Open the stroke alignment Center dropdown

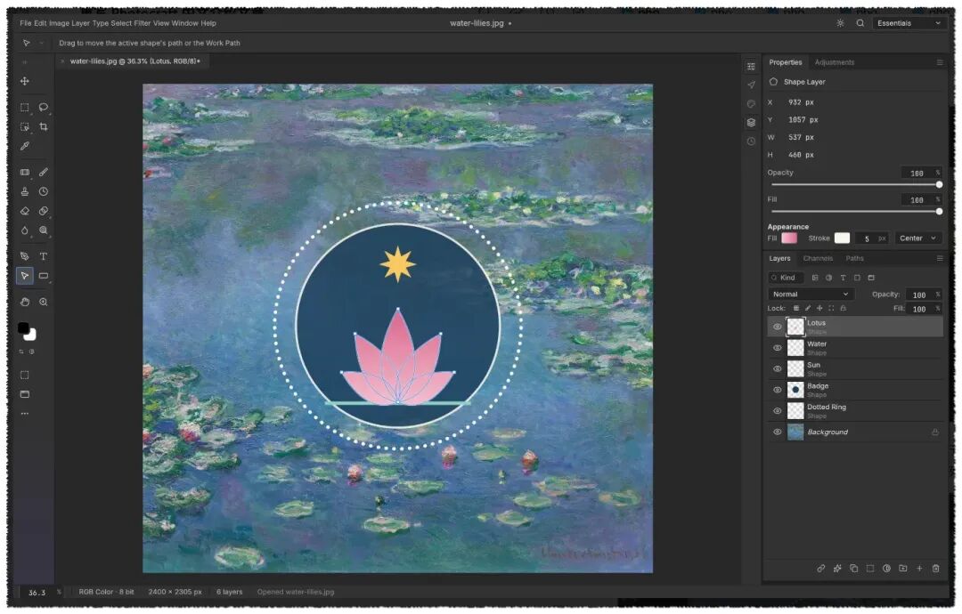917,238
